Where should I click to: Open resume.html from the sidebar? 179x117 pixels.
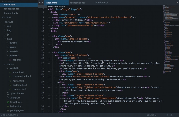19,89
